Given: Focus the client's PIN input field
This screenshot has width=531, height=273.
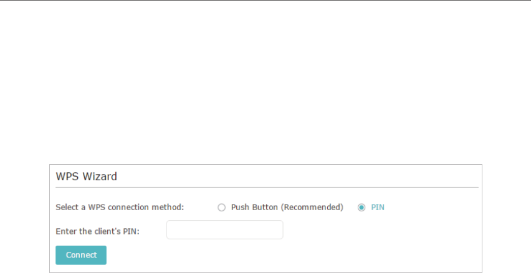Looking at the screenshot, I should pyautogui.click(x=225, y=229).
